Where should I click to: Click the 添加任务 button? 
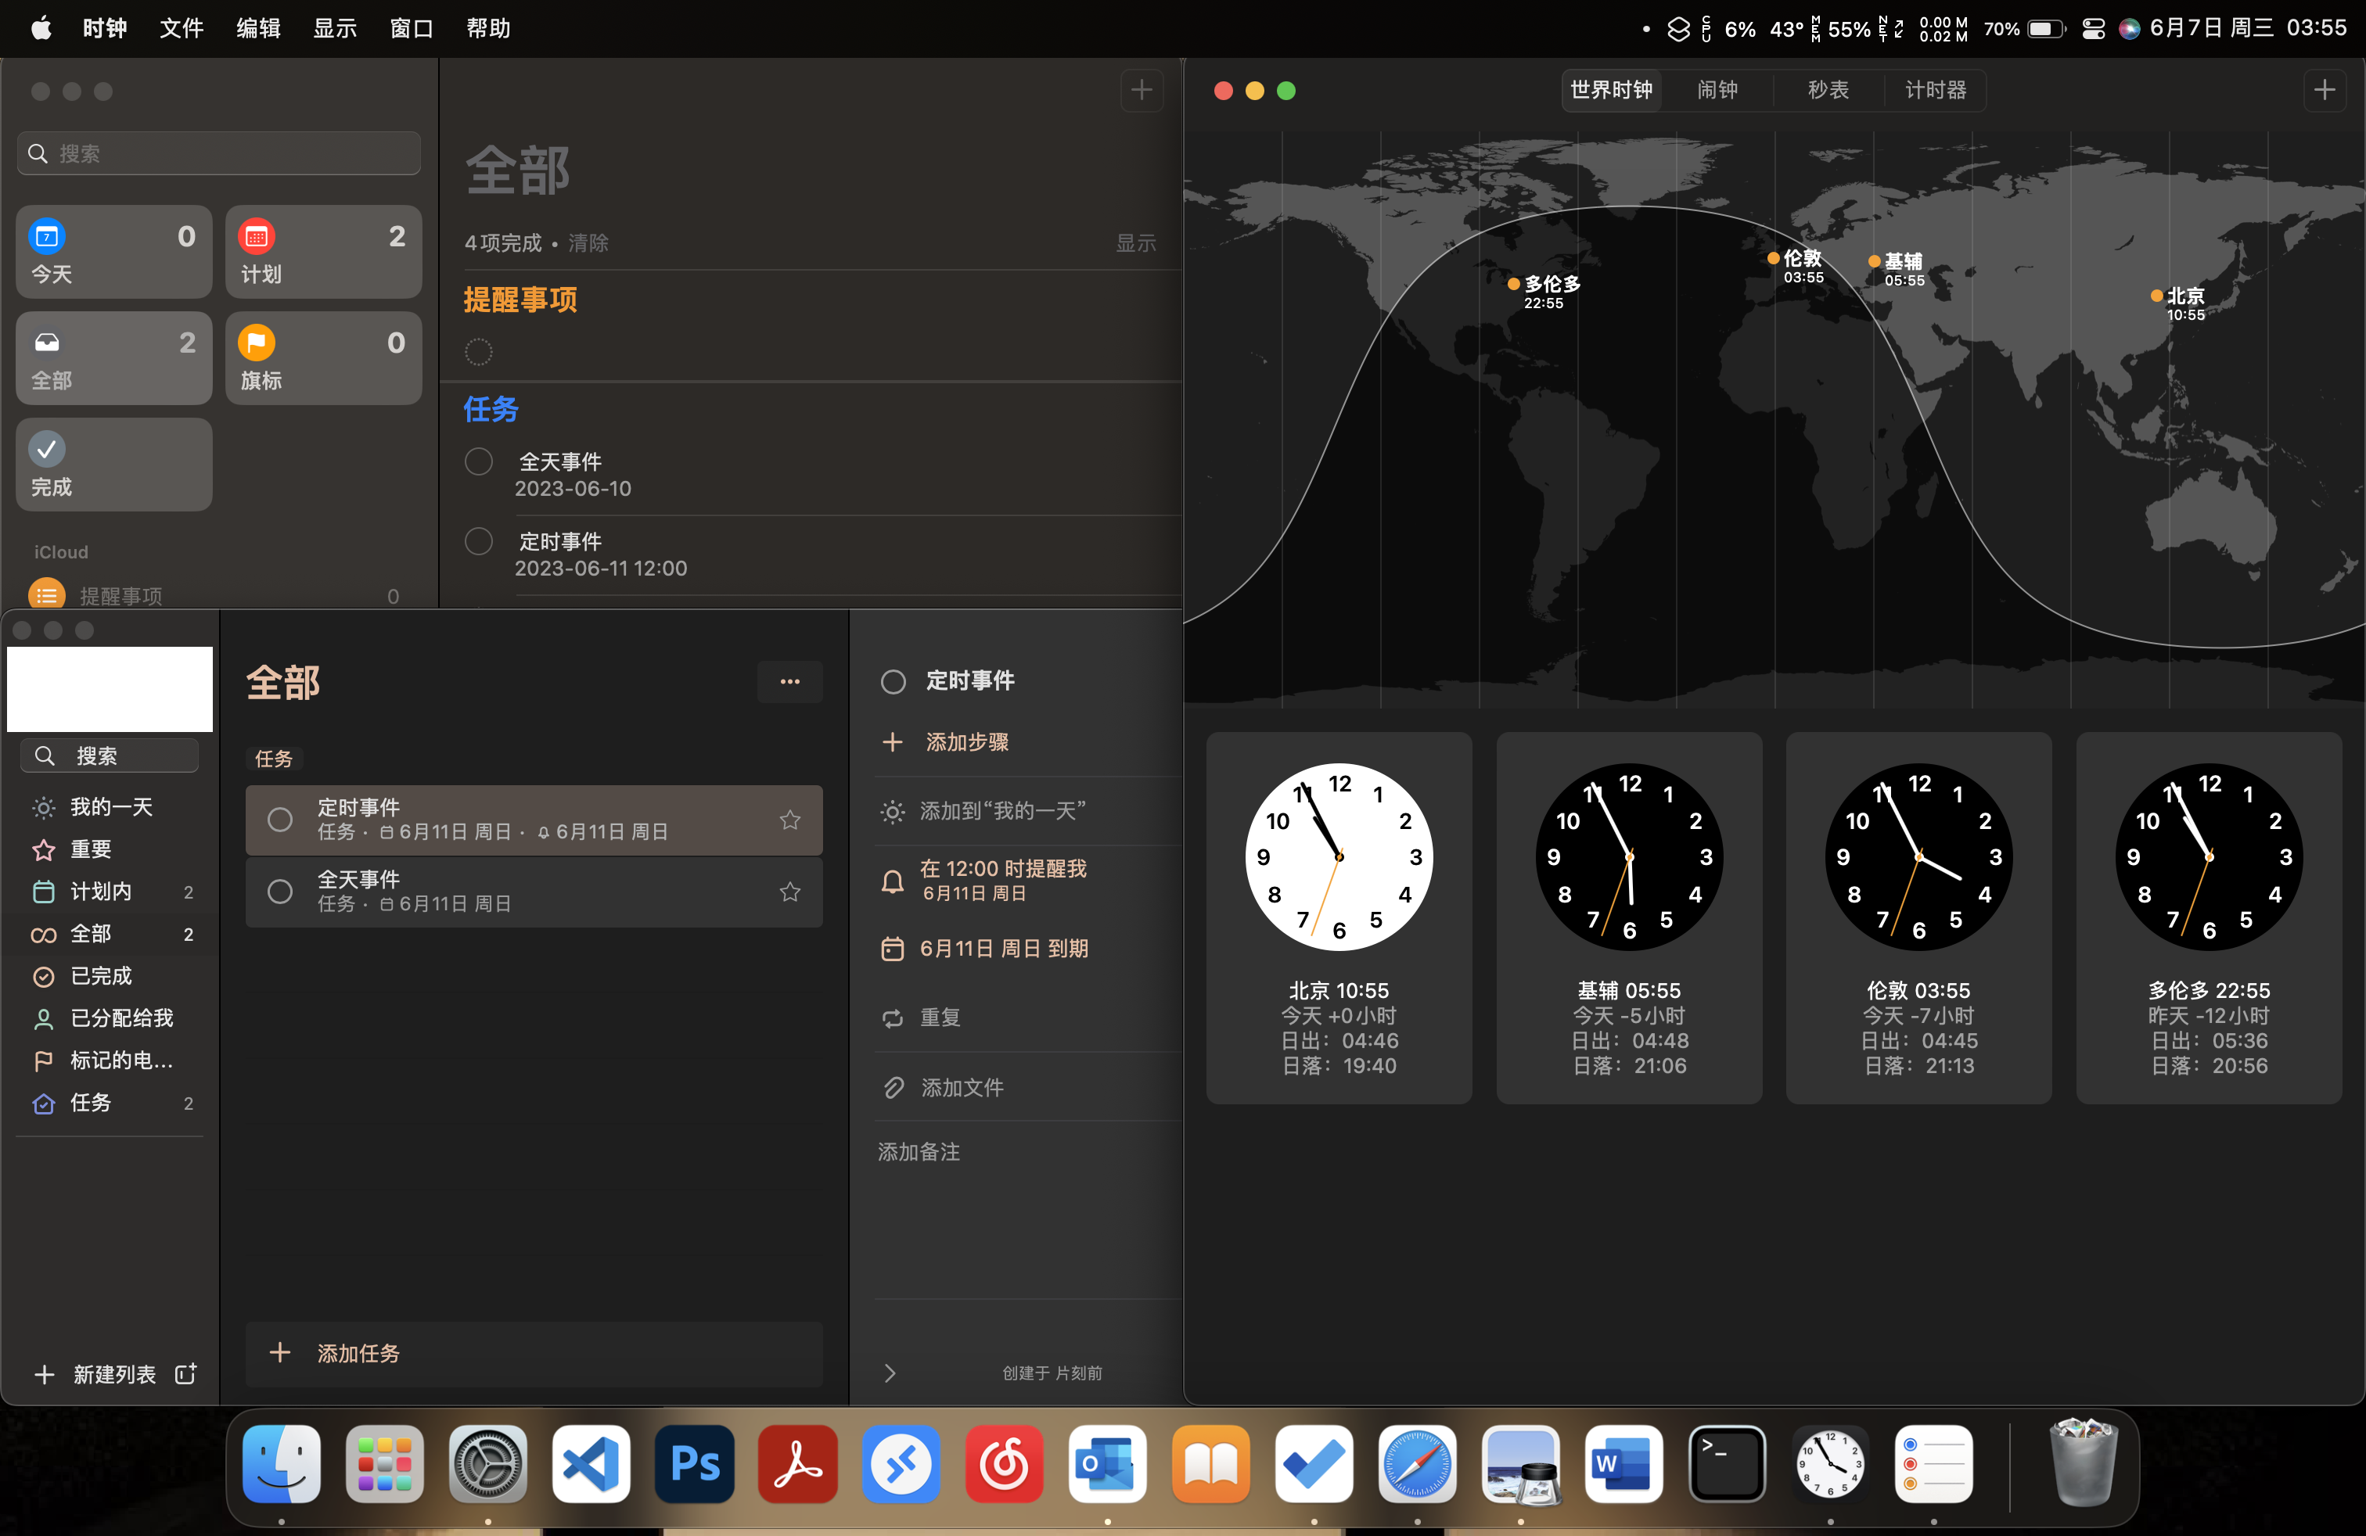(358, 1353)
